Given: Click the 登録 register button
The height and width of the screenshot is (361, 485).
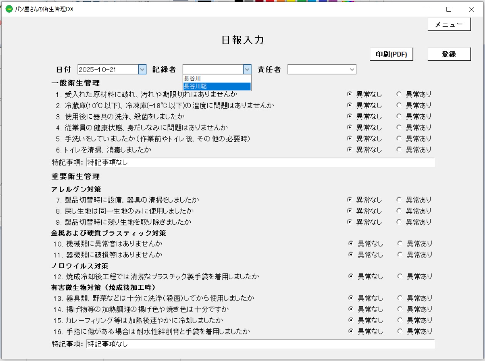Looking at the screenshot, I should [x=449, y=54].
